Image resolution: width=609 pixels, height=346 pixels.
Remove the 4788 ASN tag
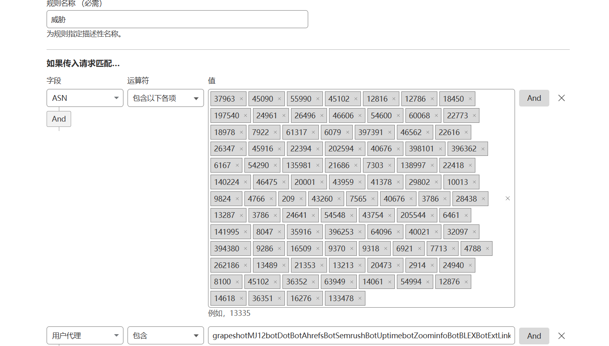pos(487,249)
